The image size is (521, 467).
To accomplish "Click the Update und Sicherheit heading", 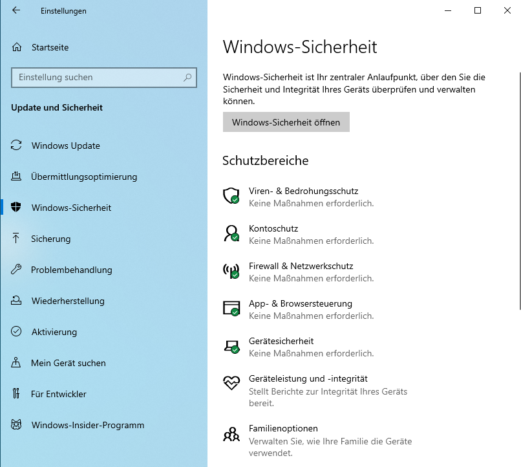I will point(57,107).
